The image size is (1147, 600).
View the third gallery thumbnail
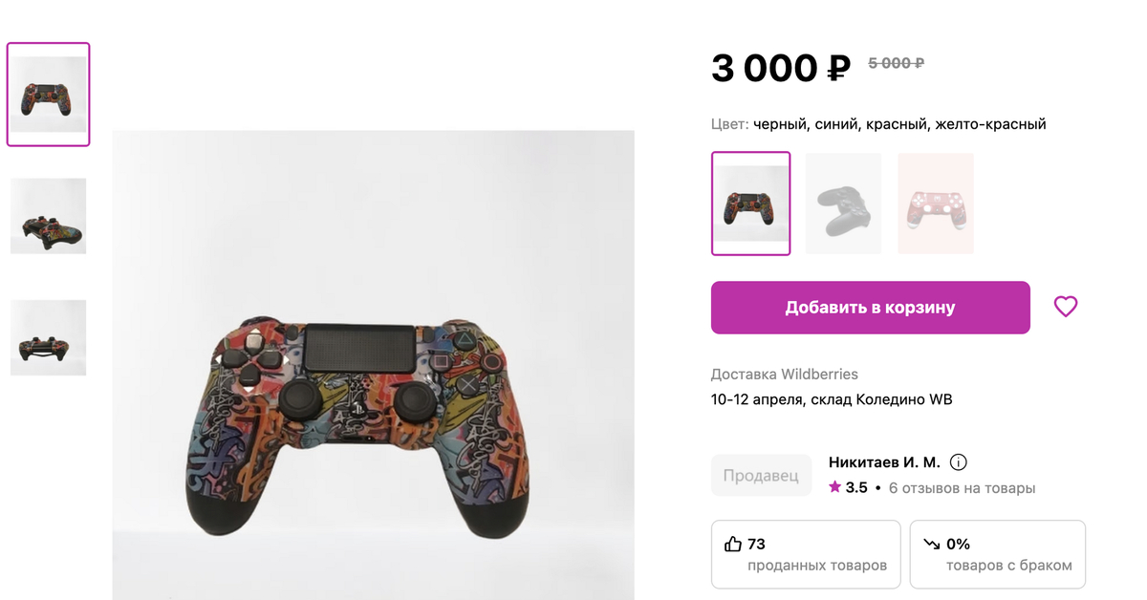[x=48, y=337]
